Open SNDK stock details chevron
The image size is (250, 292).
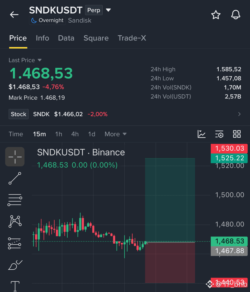(x=239, y=114)
